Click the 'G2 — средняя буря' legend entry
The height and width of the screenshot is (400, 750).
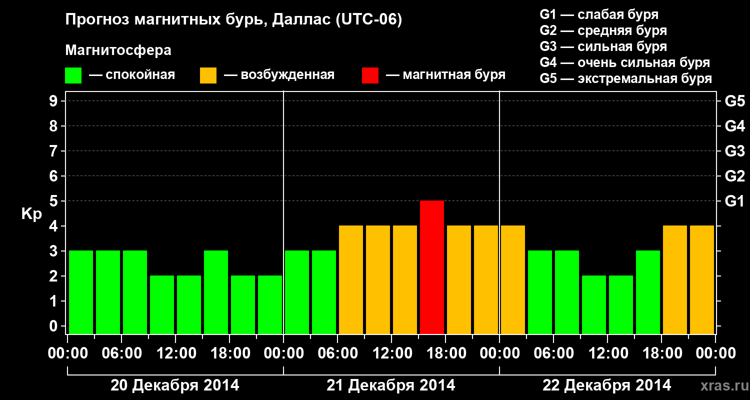pos(603,30)
